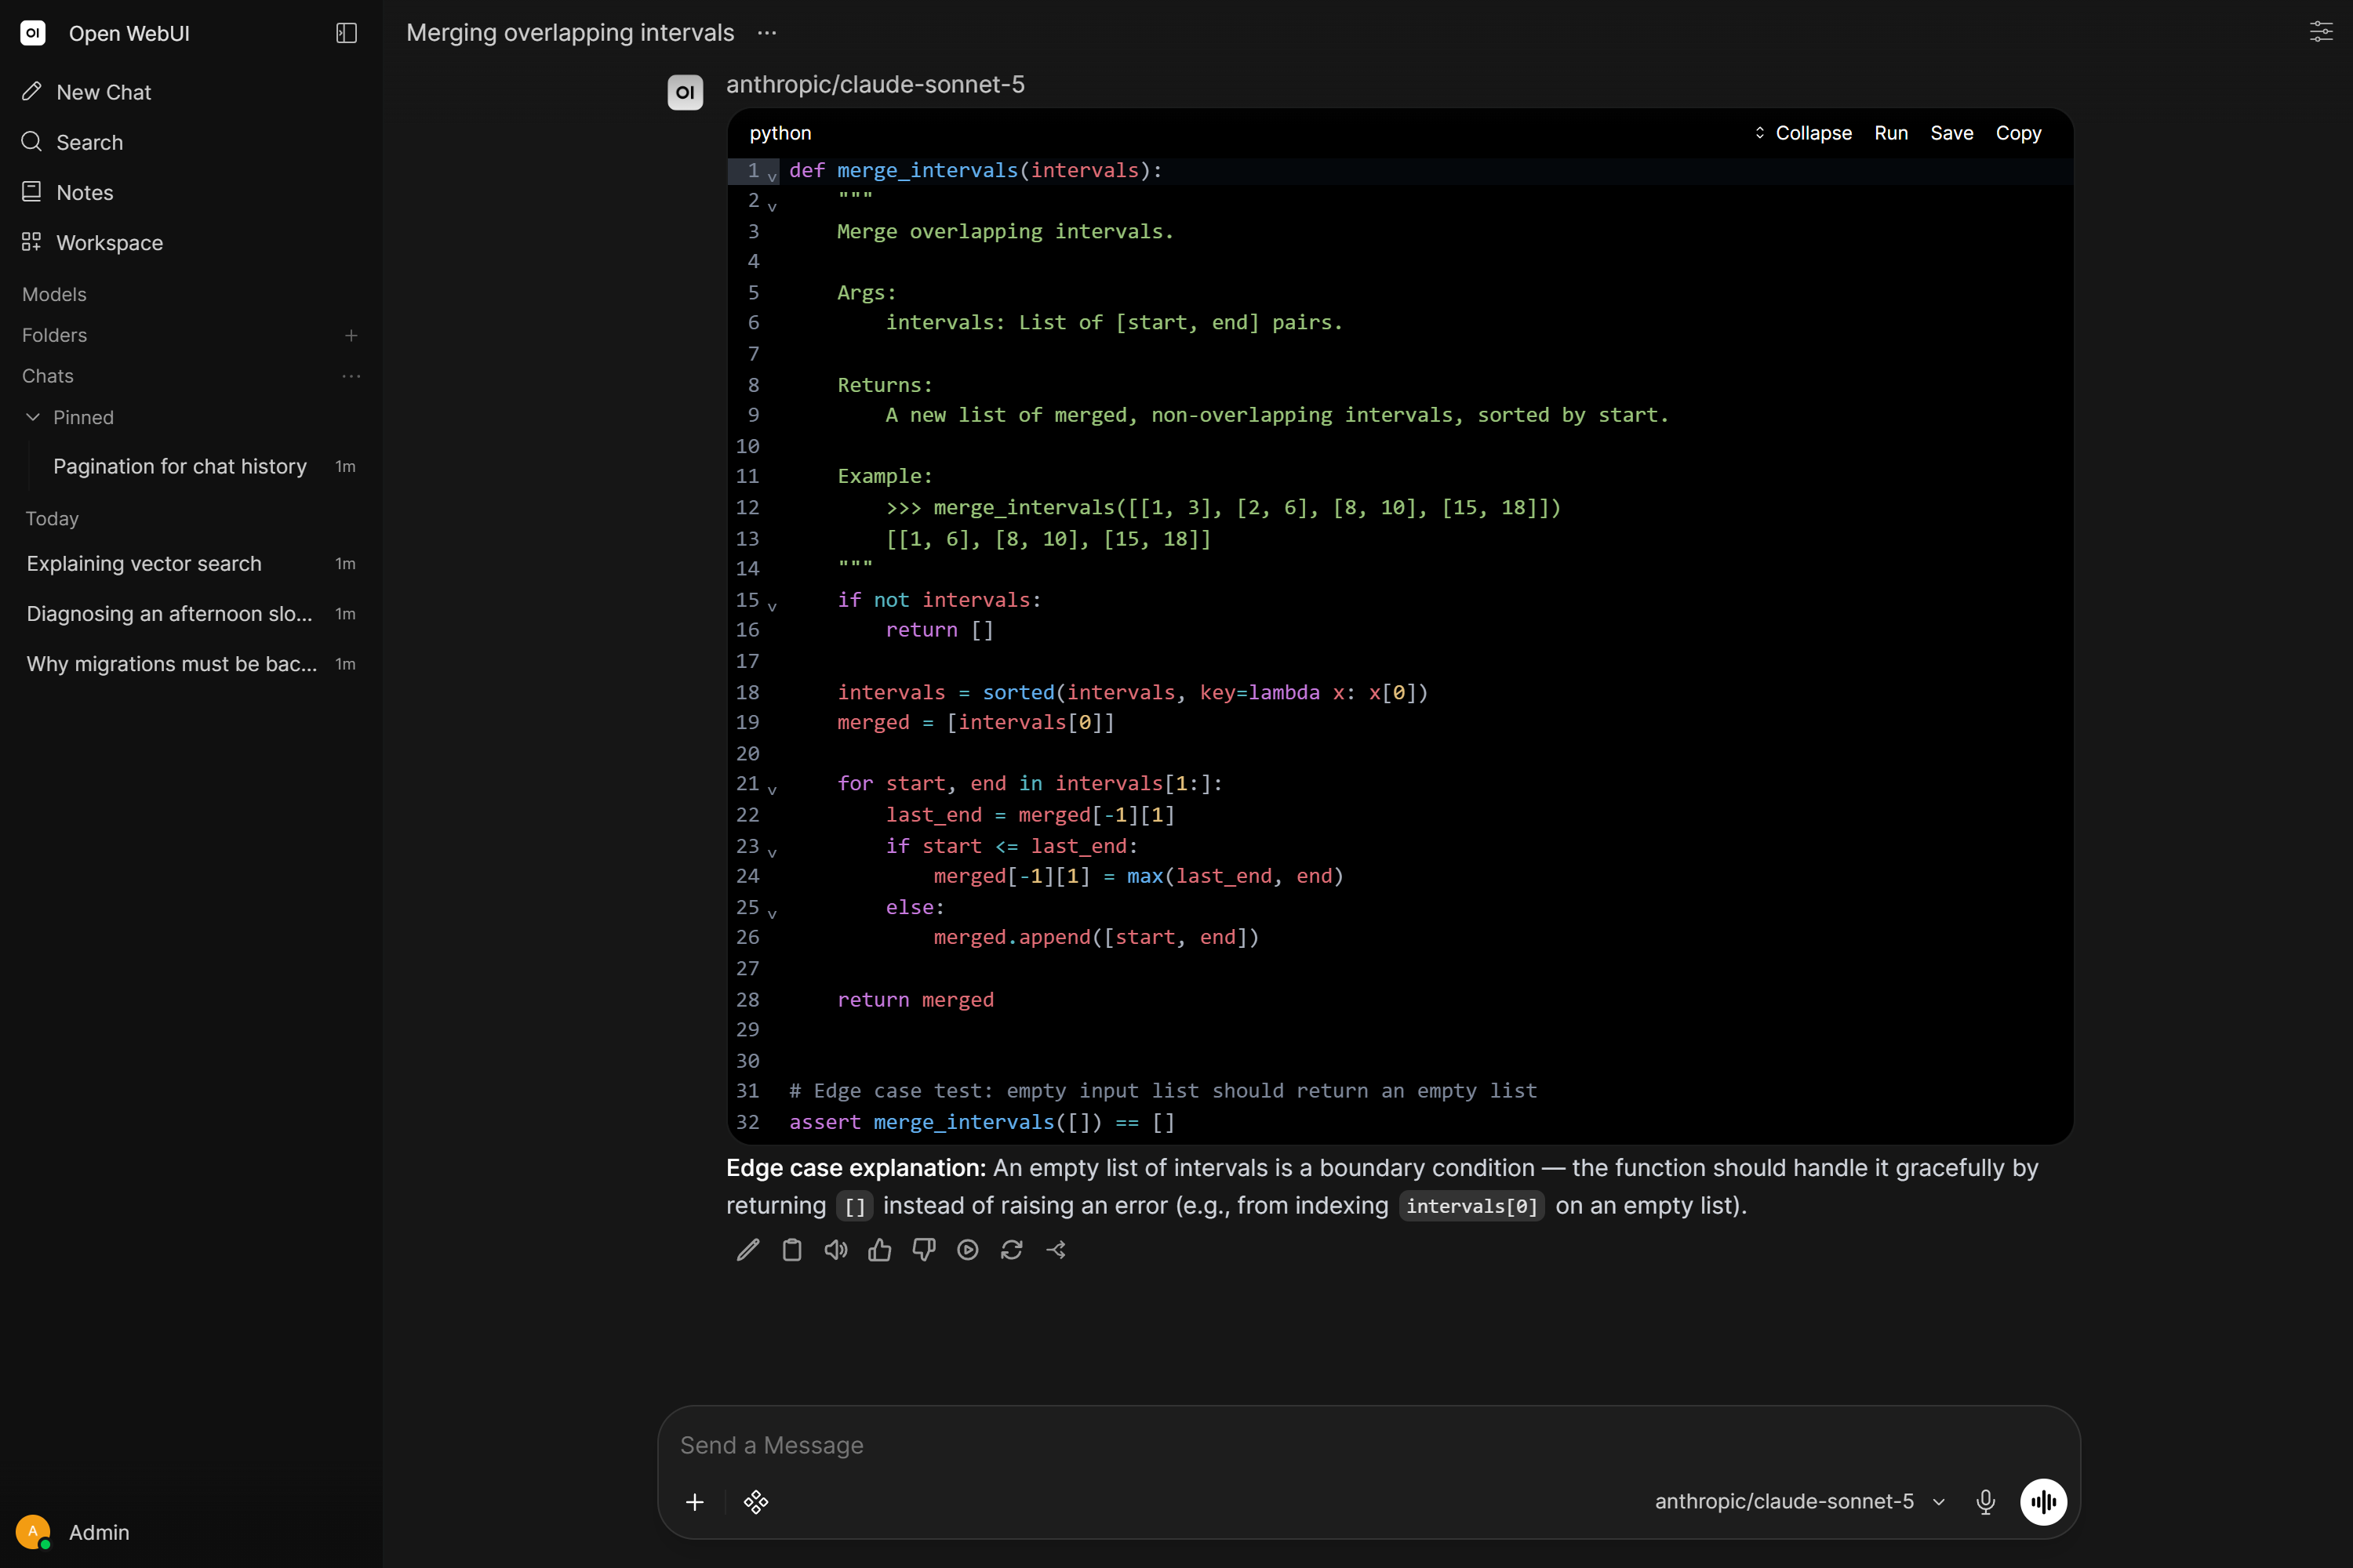Click the pencil icon beside New Chat

32,92
